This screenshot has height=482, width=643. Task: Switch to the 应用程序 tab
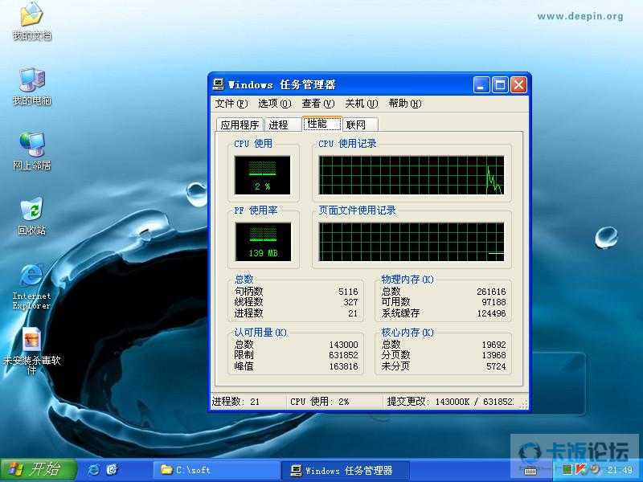point(240,125)
